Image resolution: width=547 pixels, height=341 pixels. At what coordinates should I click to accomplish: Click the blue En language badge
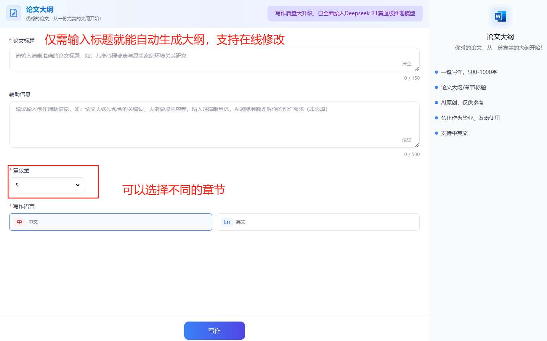tap(227, 222)
